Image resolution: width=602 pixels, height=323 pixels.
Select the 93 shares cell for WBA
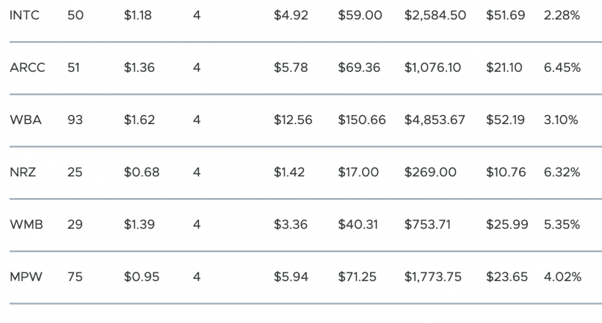point(75,120)
